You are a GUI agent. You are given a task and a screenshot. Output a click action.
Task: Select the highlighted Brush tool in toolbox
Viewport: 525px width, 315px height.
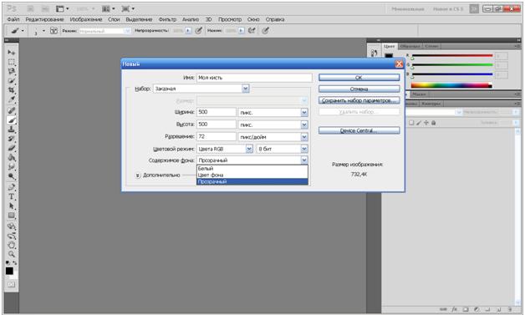[x=12, y=119]
